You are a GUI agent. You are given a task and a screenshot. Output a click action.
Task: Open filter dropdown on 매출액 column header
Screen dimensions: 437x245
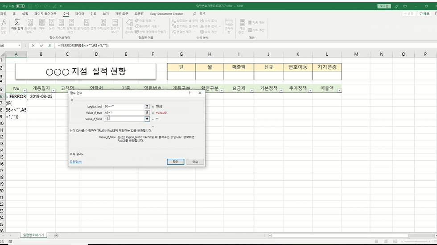pos(339,91)
